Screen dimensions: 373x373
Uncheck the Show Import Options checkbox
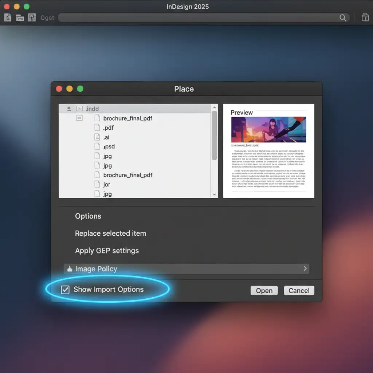pos(65,290)
